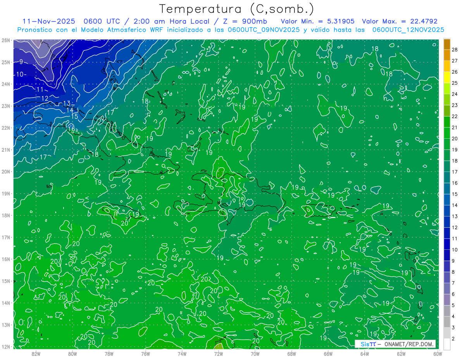Viewport: 465px width, 359px height.
Task: Click legend value label '21'
Action: tap(455, 127)
